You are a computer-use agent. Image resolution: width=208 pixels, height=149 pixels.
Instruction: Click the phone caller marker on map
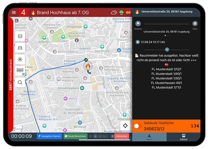click(x=89, y=72)
